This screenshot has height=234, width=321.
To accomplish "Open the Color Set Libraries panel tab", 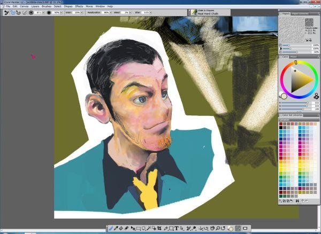I will pyautogui.click(x=292, y=115).
